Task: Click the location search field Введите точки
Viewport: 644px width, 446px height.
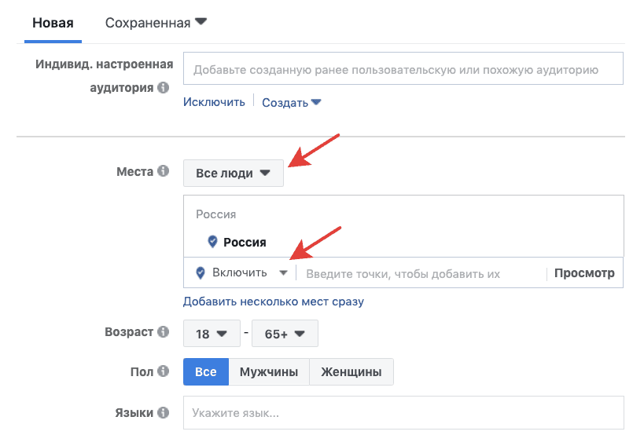Action: (421, 274)
